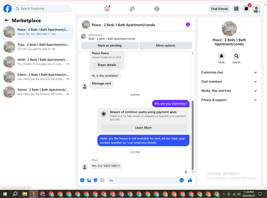Open listing thumbnail in right panel

[229, 29]
